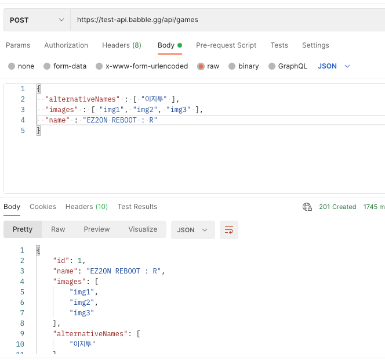Viewport: 385px width, 360px height.
Task: Open response Headers (10) tab
Action: [x=86, y=207]
